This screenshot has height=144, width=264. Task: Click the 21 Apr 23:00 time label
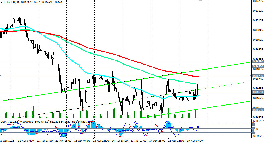point(45,141)
